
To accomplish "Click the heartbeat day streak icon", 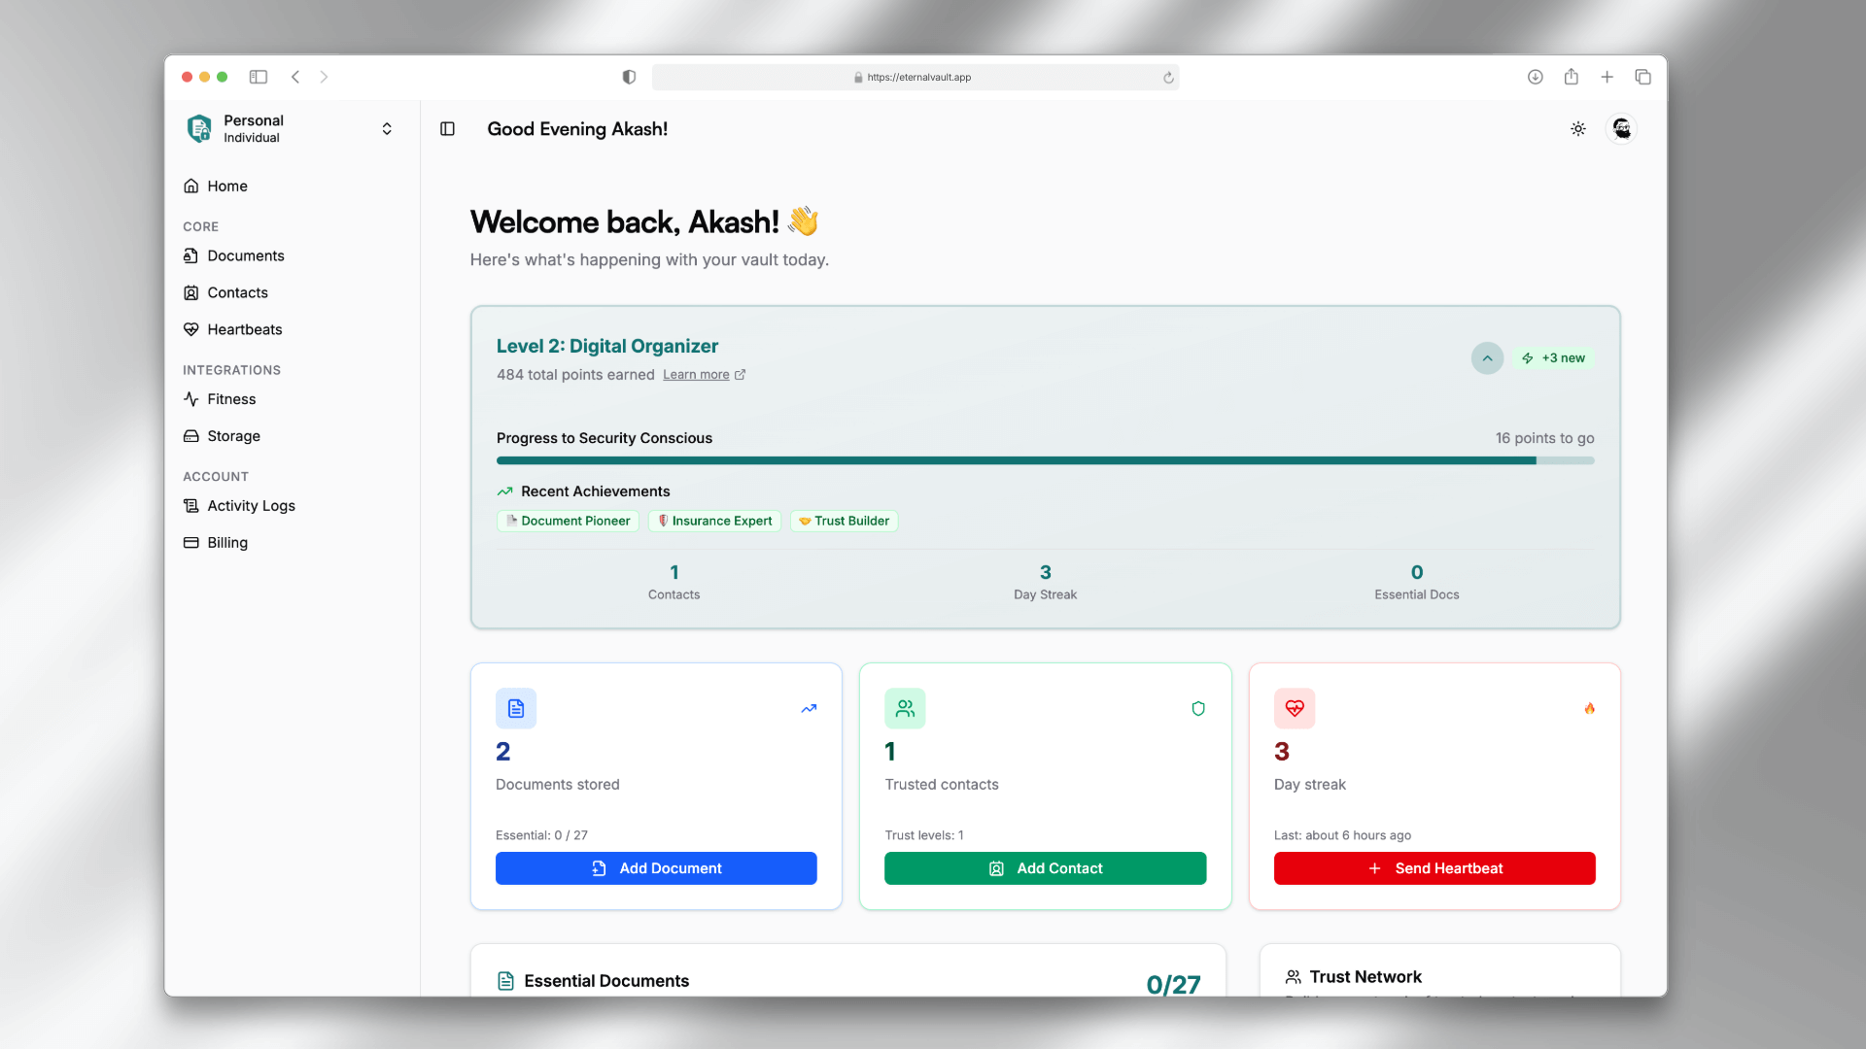I will pyautogui.click(x=1295, y=709).
